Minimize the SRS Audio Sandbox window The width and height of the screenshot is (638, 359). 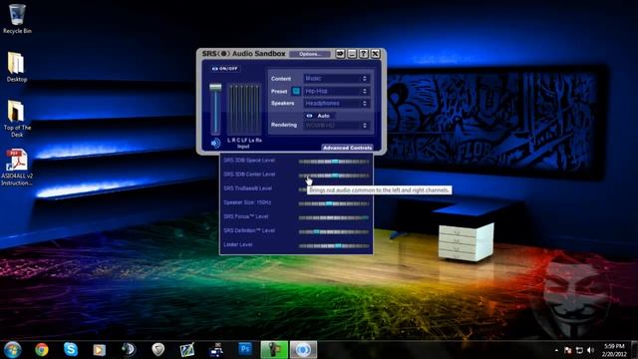coord(352,54)
